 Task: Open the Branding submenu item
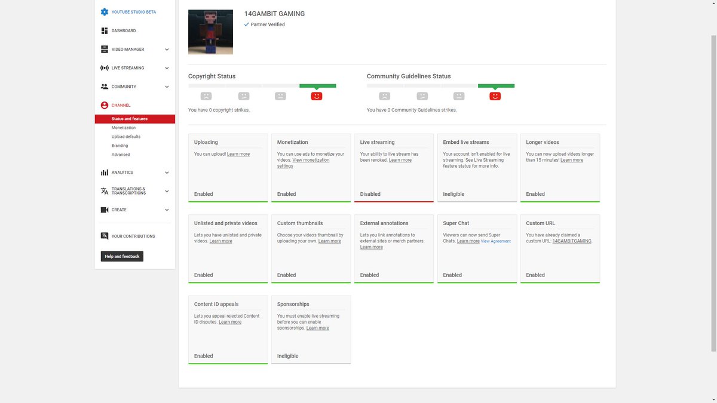coord(119,146)
